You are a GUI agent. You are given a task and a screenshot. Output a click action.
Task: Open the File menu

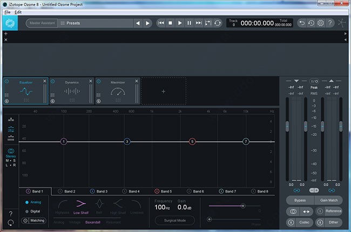tap(7, 11)
